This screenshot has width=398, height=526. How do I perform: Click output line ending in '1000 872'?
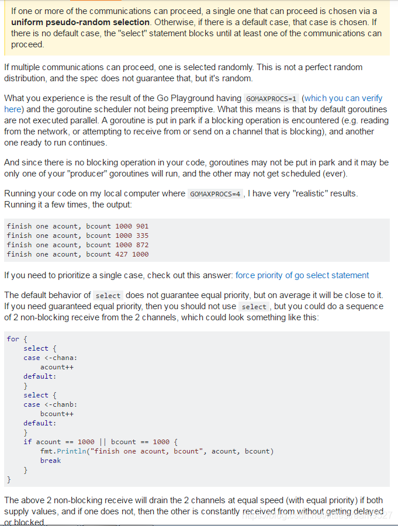click(x=78, y=245)
